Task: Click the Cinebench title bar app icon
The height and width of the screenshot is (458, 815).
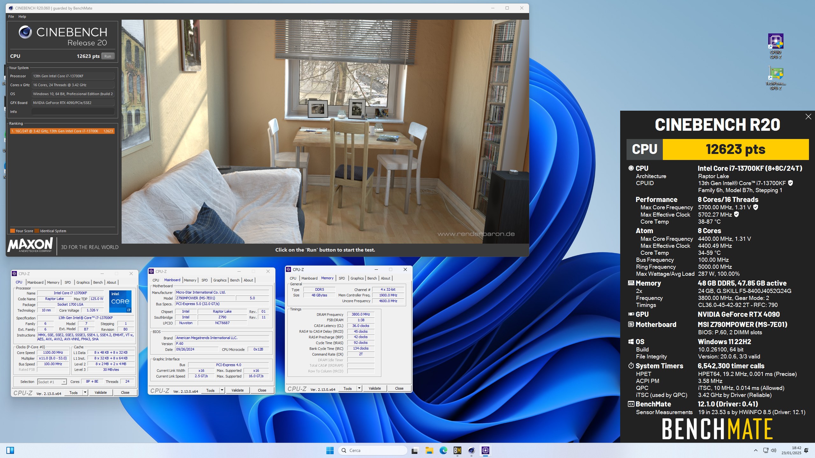Action: click(11, 8)
